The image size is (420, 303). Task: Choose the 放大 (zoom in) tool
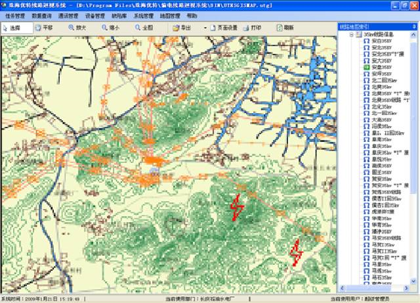[x=77, y=28]
